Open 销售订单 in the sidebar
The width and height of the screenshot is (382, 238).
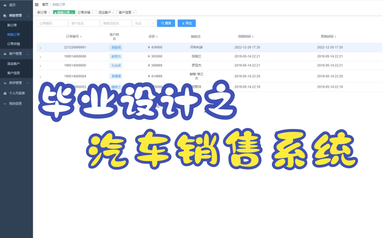tap(13, 35)
